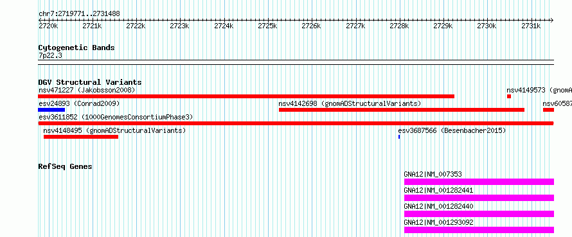The width and height of the screenshot is (572, 237).
Task: Select the tiny blue esv3687566 marker
Action: [x=399, y=137]
